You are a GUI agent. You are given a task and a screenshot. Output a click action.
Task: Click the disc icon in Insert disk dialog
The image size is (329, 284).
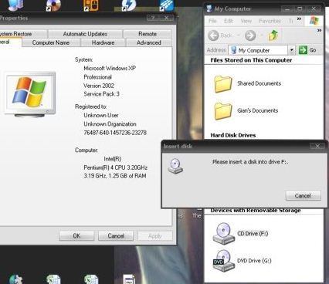pyautogui.click(x=175, y=166)
